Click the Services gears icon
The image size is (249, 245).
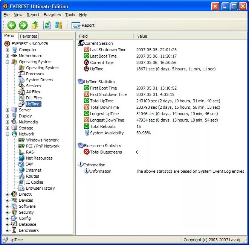21,86
